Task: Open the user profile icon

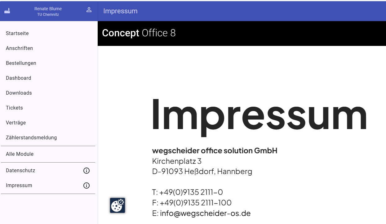Action: (89, 10)
